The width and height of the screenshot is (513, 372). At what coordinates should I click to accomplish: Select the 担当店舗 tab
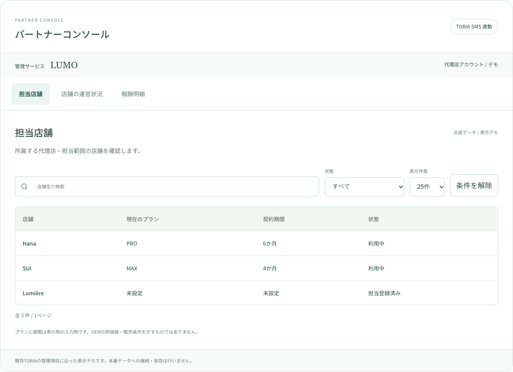click(x=31, y=94)
